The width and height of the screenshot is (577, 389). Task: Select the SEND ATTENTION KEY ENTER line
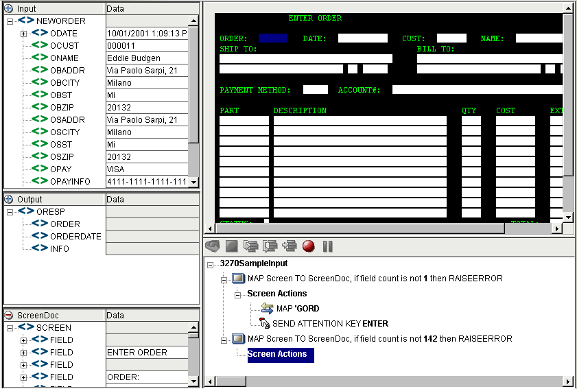330,324
